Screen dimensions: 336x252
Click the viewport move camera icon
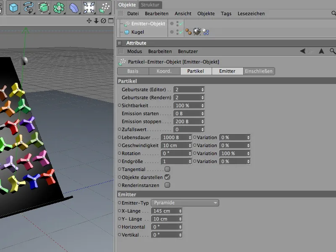click(x=89, y=21)
